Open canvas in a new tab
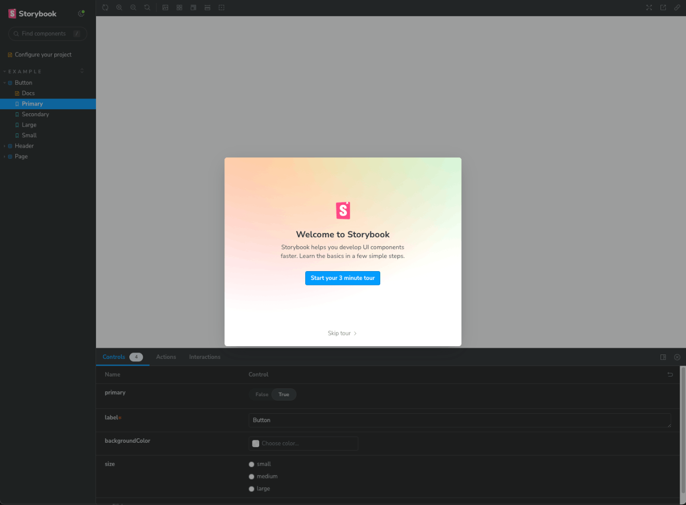 pos(663,8)
